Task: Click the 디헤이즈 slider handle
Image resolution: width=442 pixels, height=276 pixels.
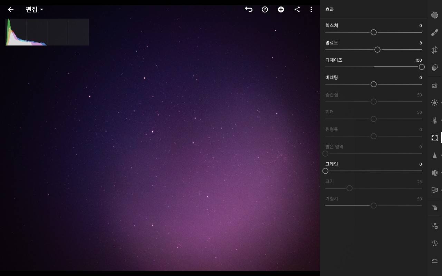Action: tap(422, 67)
